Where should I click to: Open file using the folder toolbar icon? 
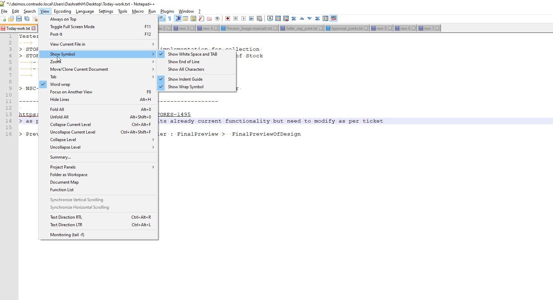11,19
